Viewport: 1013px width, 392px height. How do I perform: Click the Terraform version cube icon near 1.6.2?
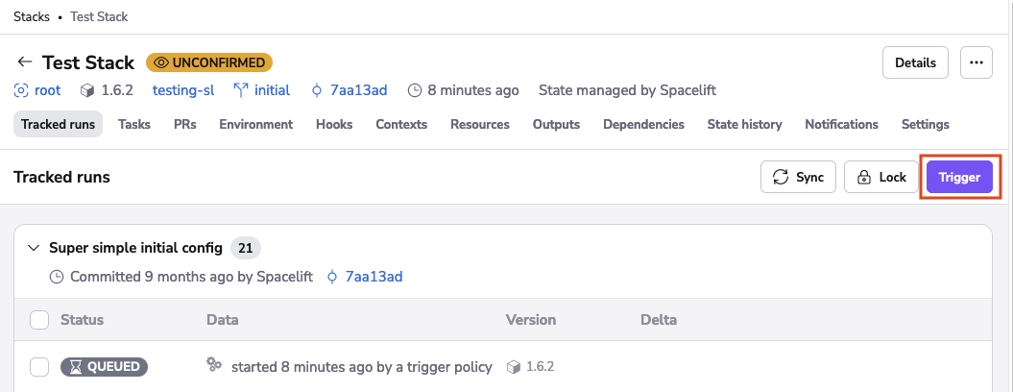pos(87,90)
